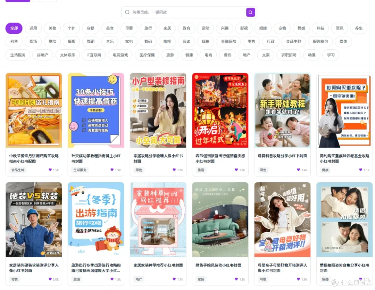The height and width of the screenshot is (290, 375).
Task: Click heart icon on 社交成功学教程 card
Action: [112, 169]
